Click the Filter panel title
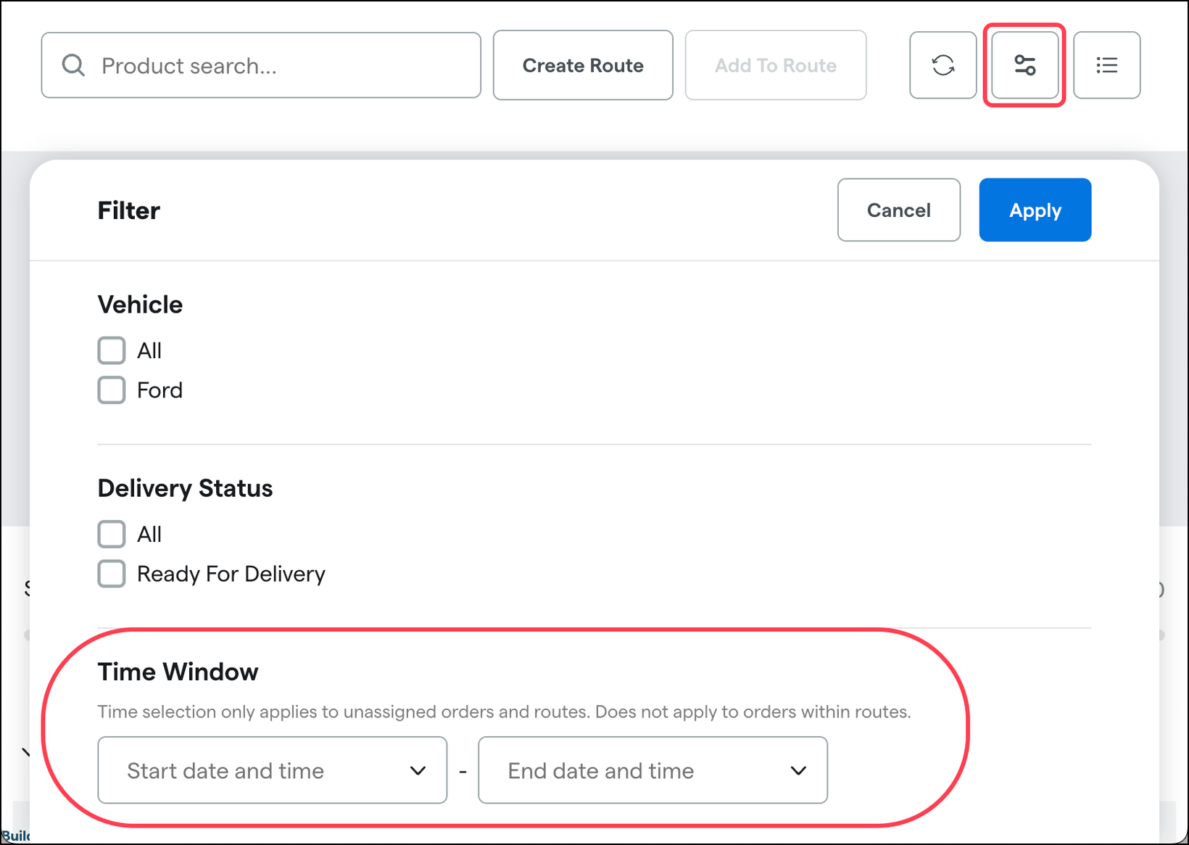This screenshot has height=845, width=1189. coord(129,210)
